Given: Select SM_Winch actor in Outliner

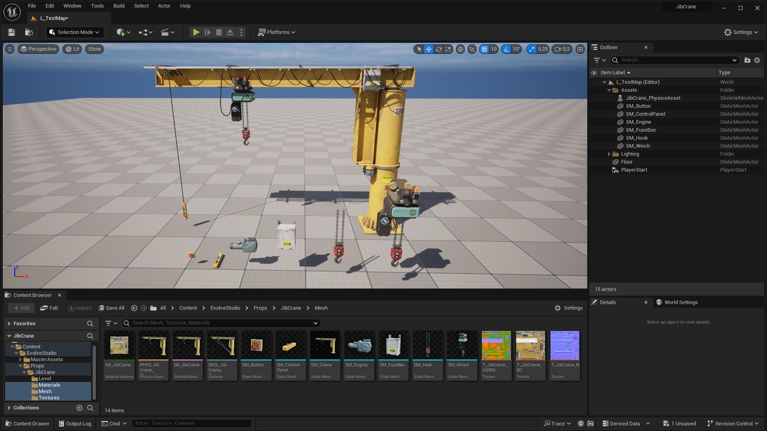Looking at the screenshot, I should point(638,146).
